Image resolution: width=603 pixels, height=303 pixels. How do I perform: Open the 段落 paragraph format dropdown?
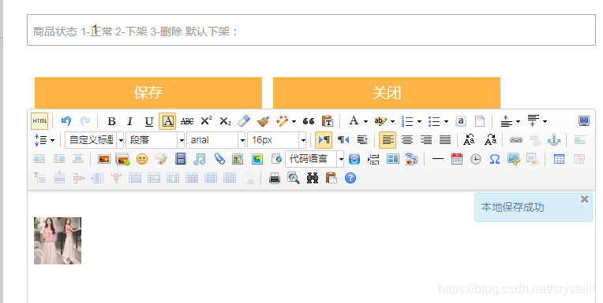click(155, 140)
